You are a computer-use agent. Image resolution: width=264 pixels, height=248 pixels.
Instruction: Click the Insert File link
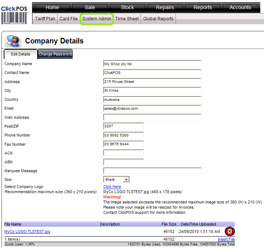[x=226, y=239]
